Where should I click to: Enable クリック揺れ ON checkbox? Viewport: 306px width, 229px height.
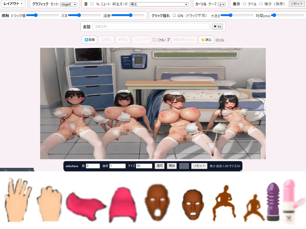point(174,15)
